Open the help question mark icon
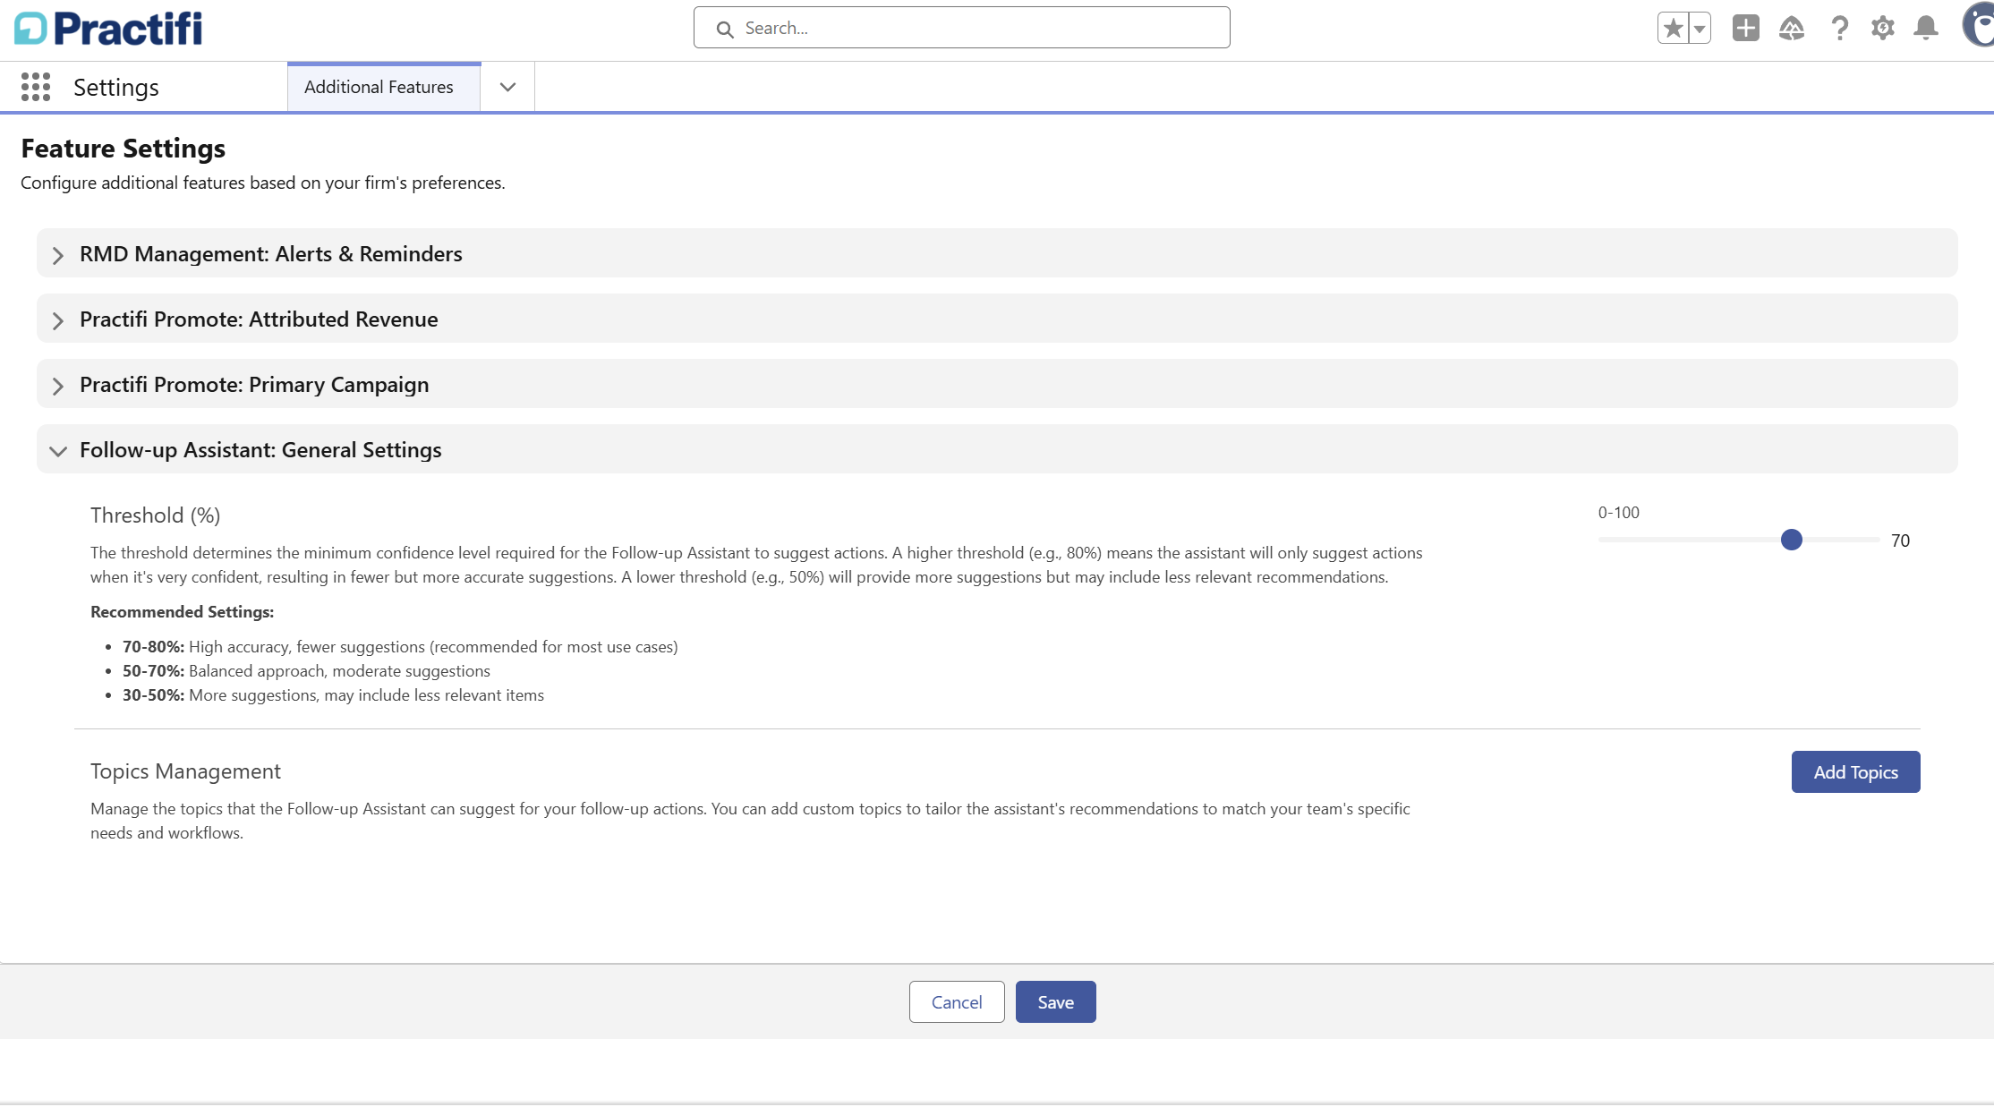Screen dimensions: 1994x1107 [x=1839, y=29]
